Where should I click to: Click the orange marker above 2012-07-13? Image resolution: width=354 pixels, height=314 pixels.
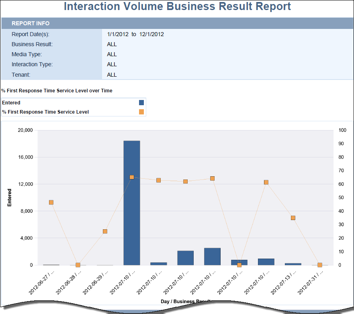click(293, 218)
